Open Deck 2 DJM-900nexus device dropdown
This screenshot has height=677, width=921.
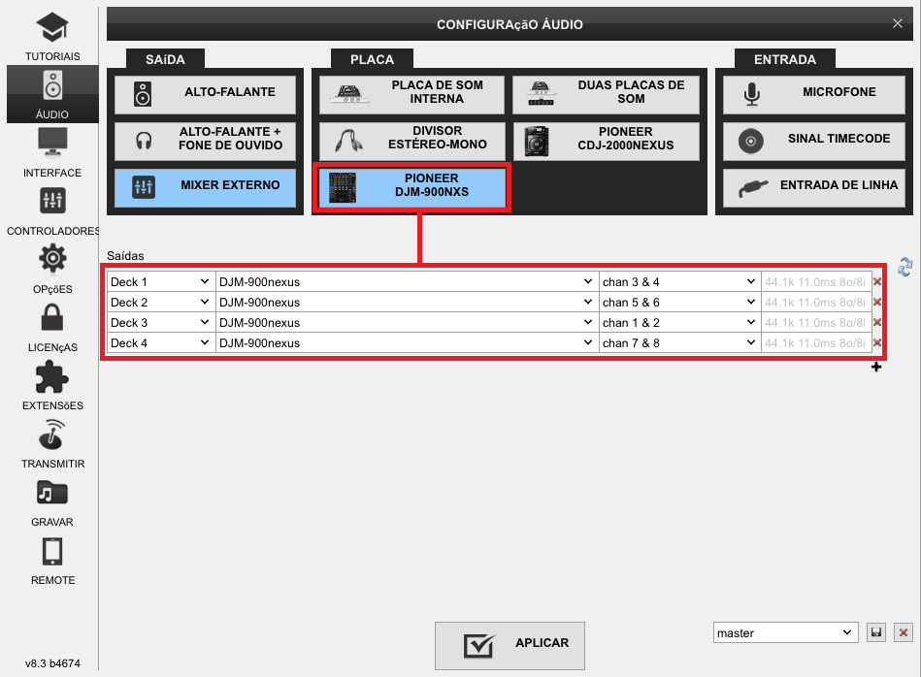[407, 302]
